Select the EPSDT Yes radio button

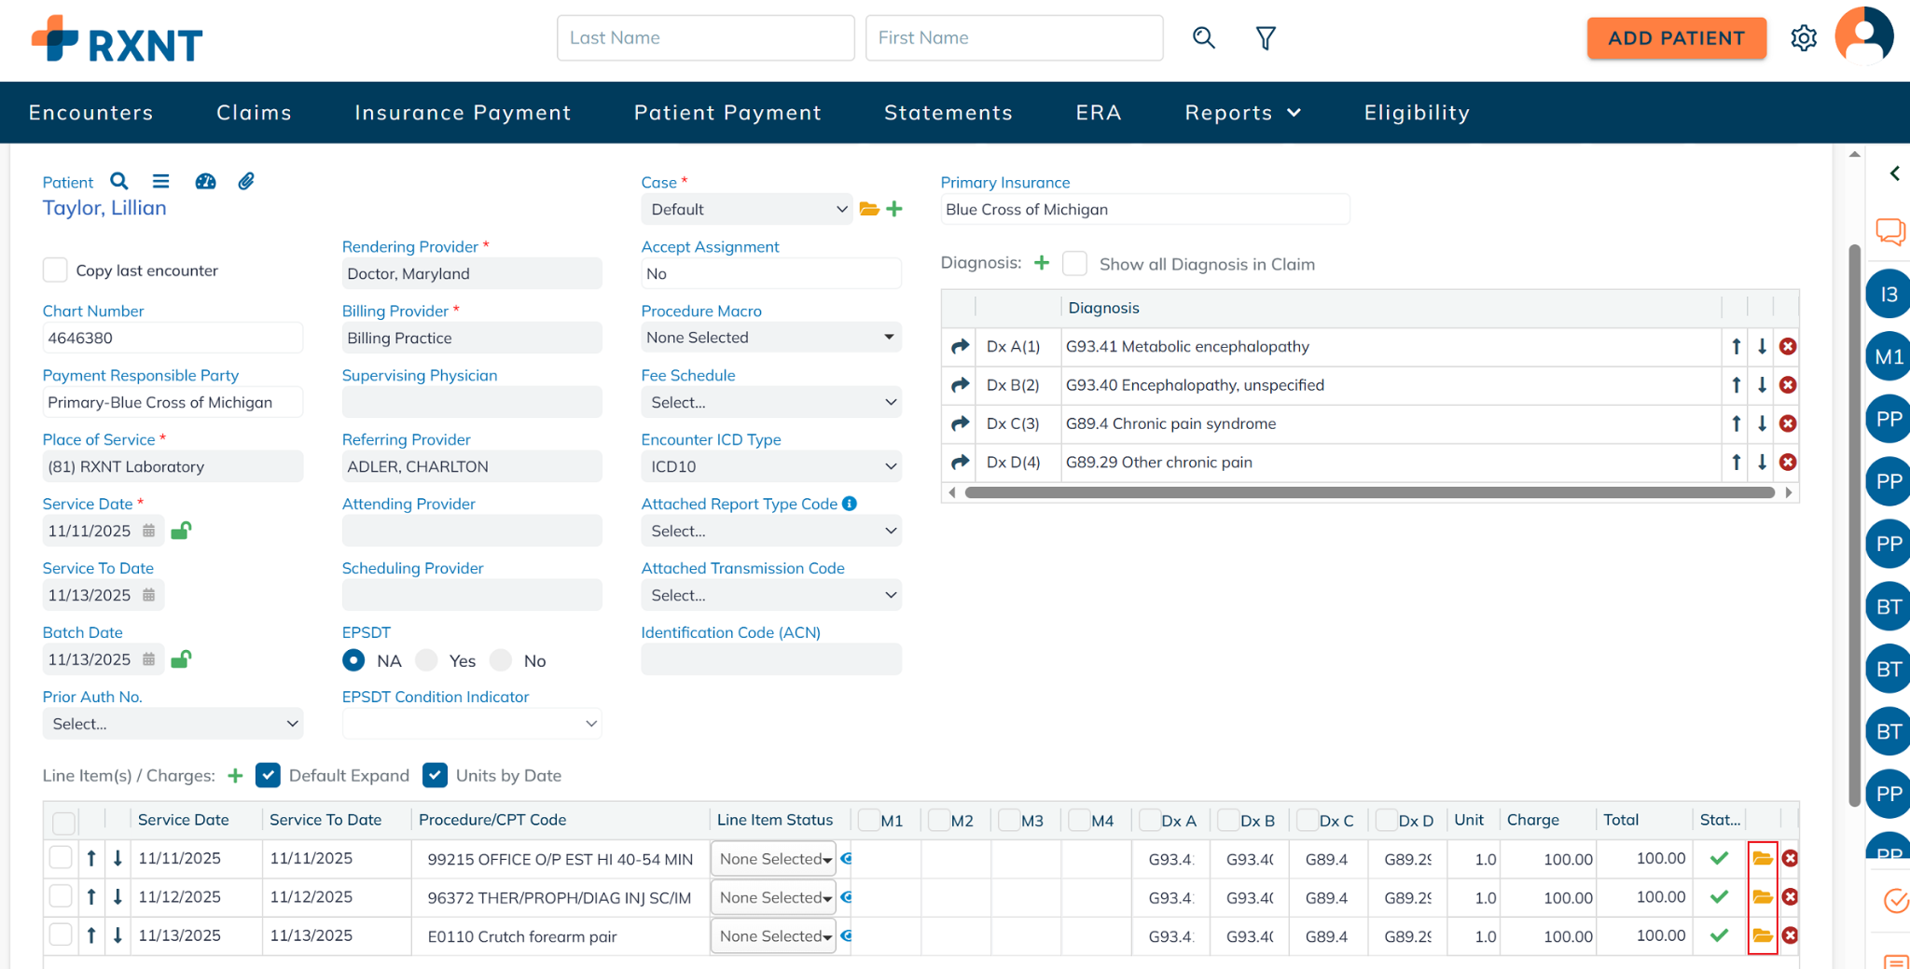tap(427, 660)
